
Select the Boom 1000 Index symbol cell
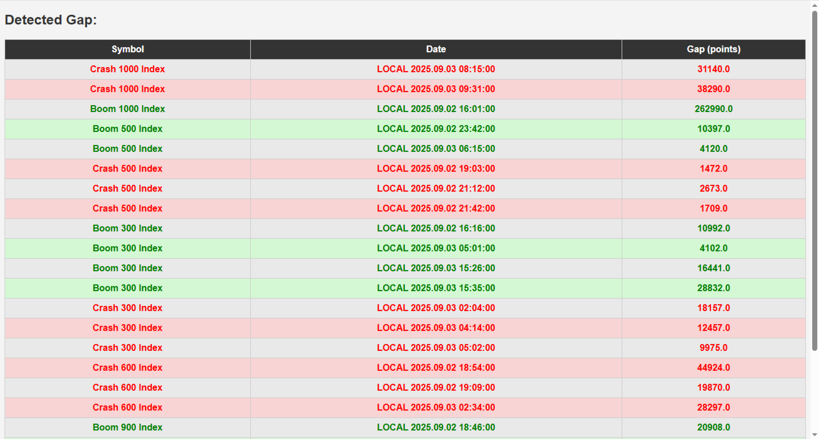tap(127, 109)
